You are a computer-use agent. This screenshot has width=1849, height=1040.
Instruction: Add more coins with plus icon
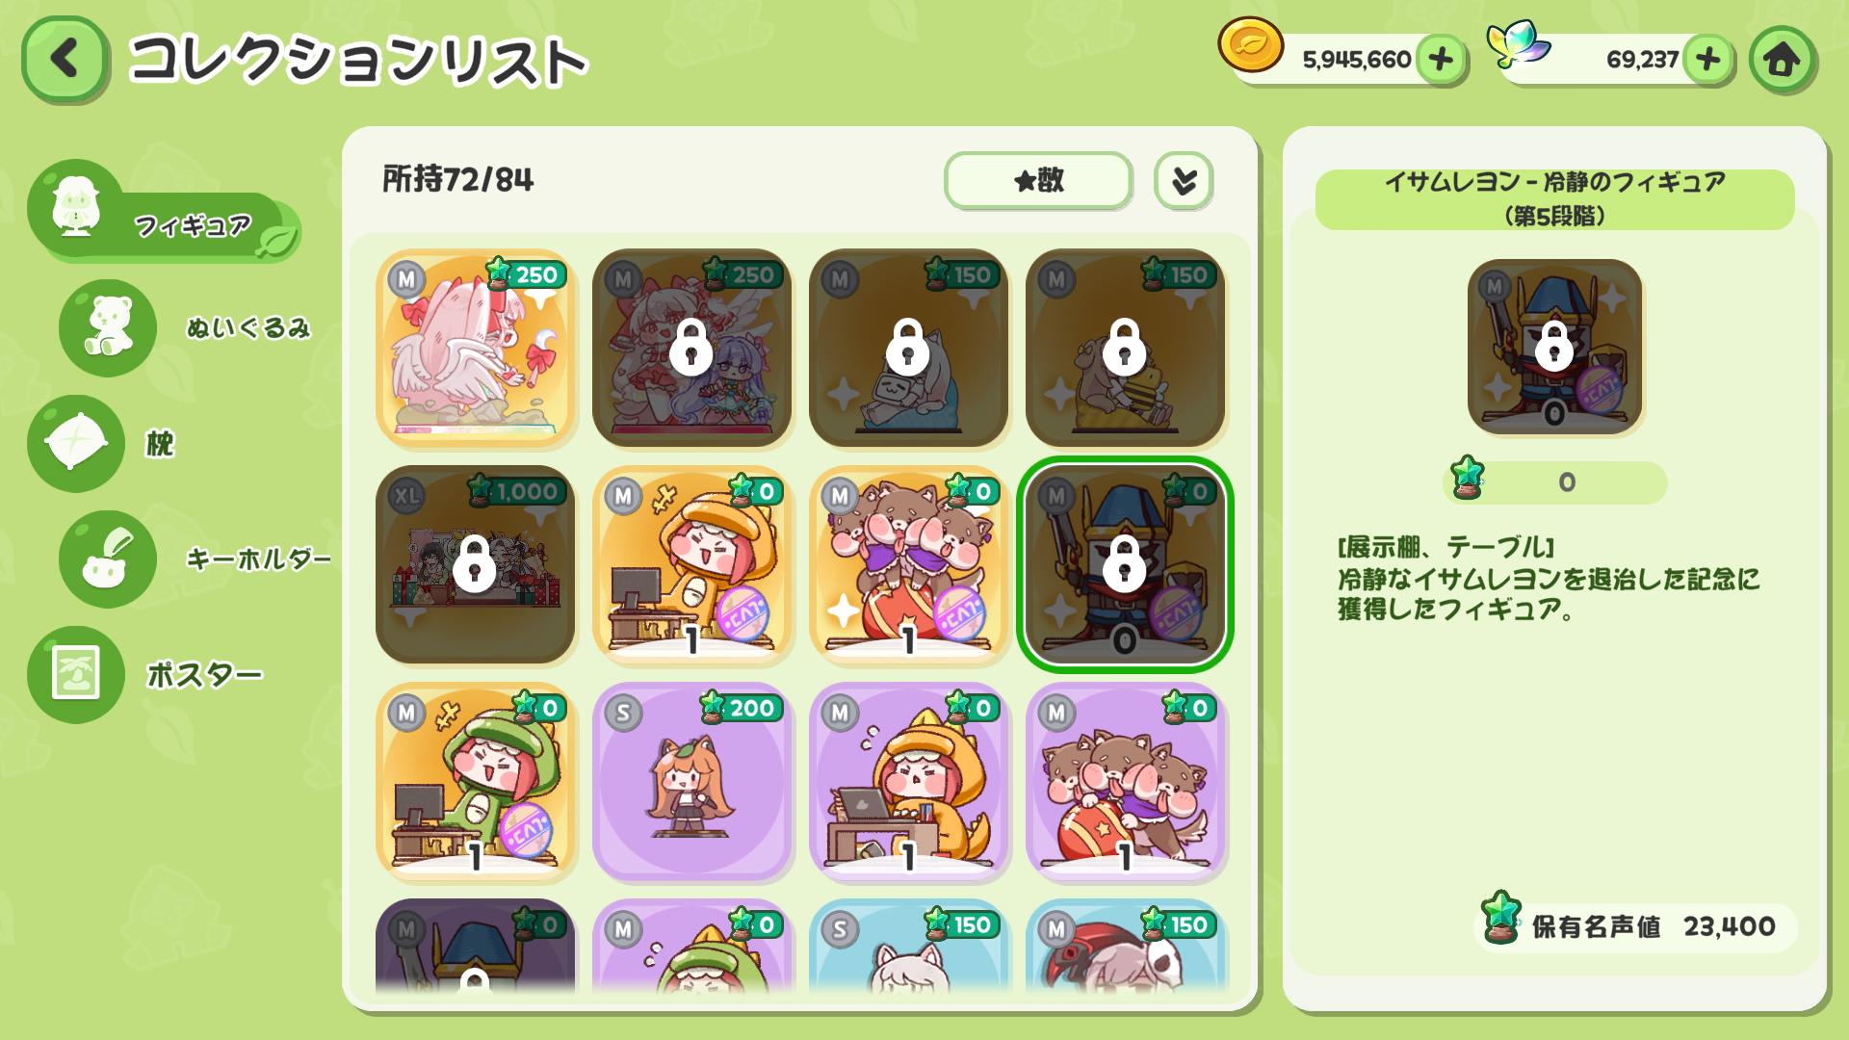point(1441,60)
